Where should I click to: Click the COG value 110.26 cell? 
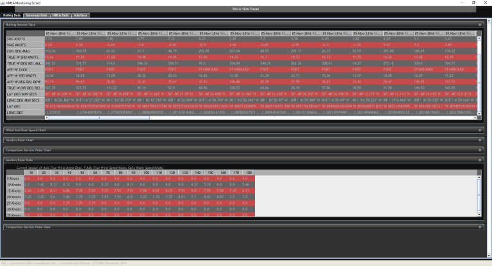pyautogui.click(x=60, y=51)
